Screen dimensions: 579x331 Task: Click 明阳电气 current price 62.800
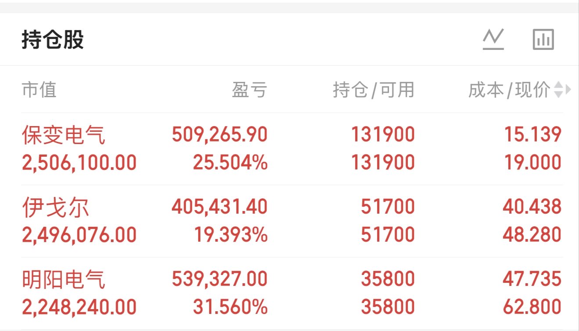click(532, 307)
